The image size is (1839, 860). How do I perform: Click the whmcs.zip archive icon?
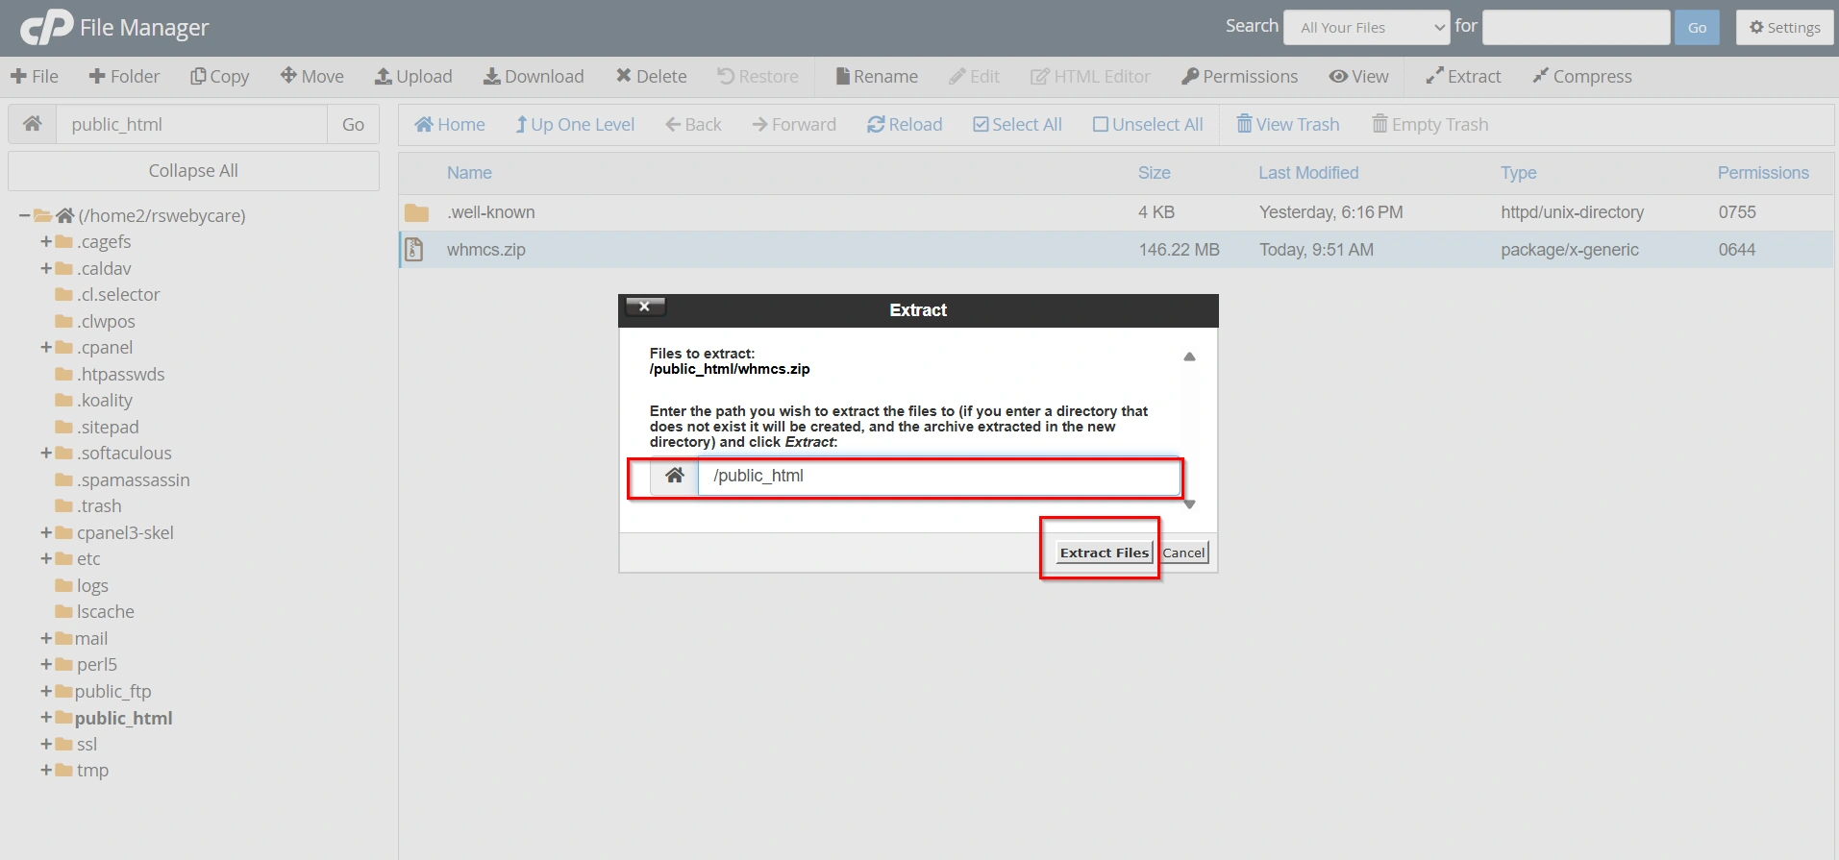414,250
